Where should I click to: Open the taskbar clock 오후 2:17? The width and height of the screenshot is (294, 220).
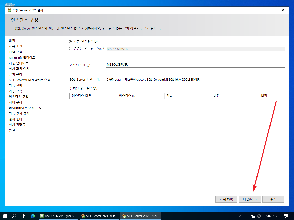click(x=271, y=216)
